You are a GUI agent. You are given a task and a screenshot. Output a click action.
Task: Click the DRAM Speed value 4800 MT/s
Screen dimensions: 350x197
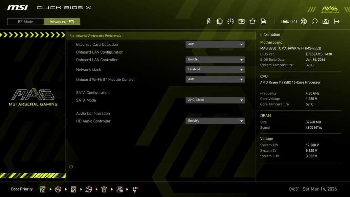(314, 128)
